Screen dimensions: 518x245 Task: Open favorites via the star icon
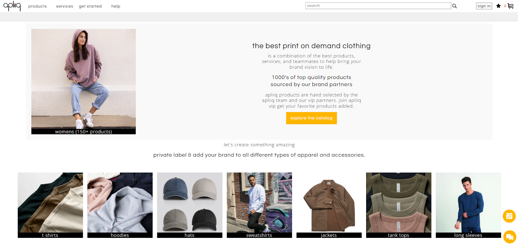point(498,6)
